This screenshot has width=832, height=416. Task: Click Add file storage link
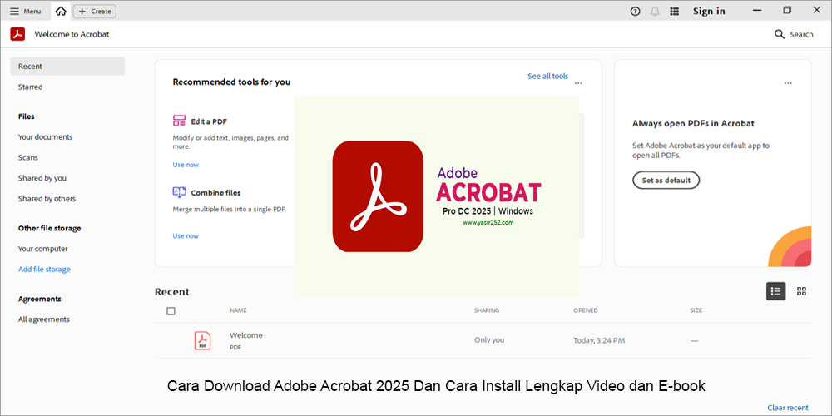click(44, 270)
